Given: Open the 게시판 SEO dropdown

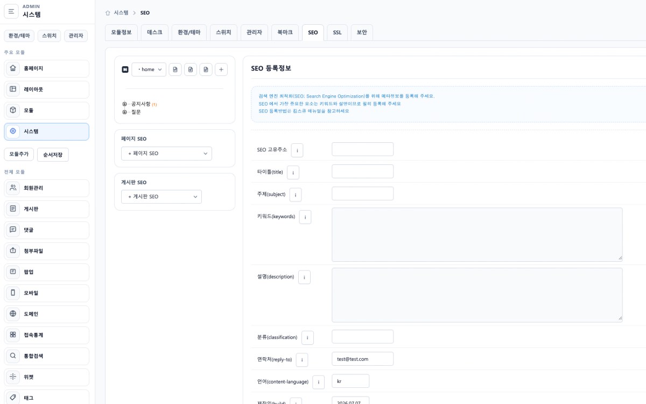Looking at the screenshot, I should (x=161, y=197).
